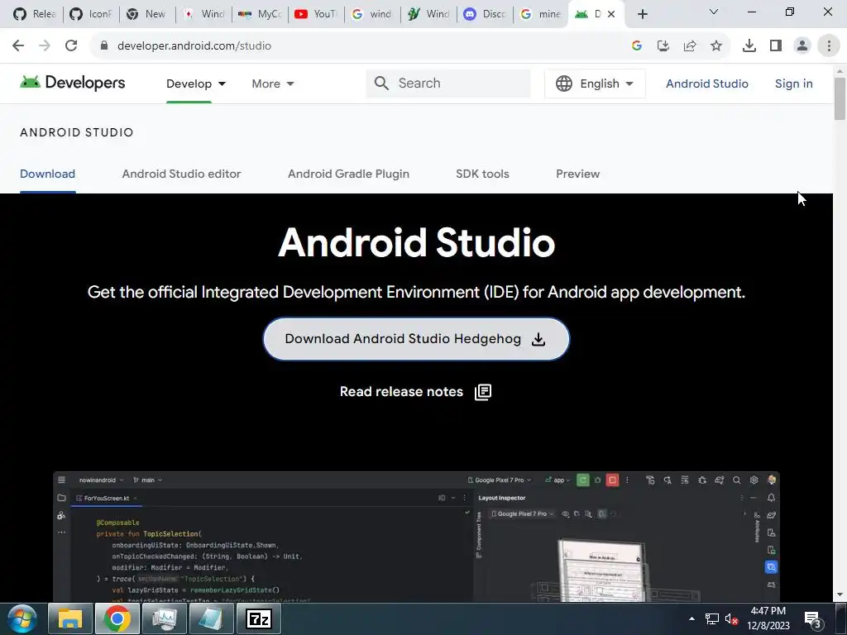Switch to the Discord browser tab
This screenshot has height=635, width=847.
485,14
